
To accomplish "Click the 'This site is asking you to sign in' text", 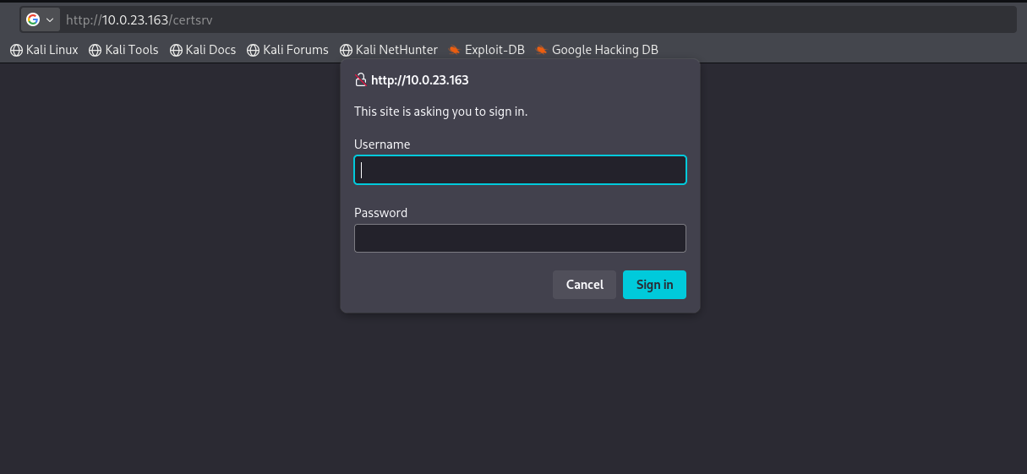I will [x=440, y=111].
